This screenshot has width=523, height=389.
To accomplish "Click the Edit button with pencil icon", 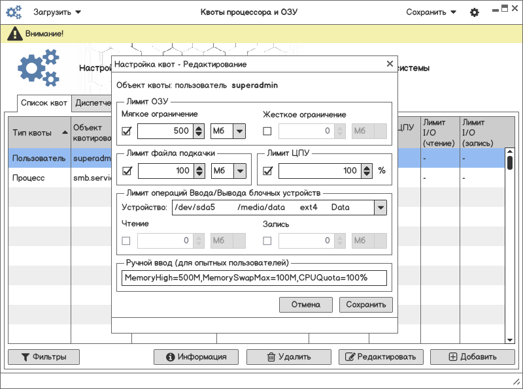I will click(x=380, y=357).
